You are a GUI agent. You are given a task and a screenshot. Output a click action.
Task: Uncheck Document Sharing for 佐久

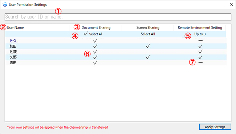click(x=95, y=40)
